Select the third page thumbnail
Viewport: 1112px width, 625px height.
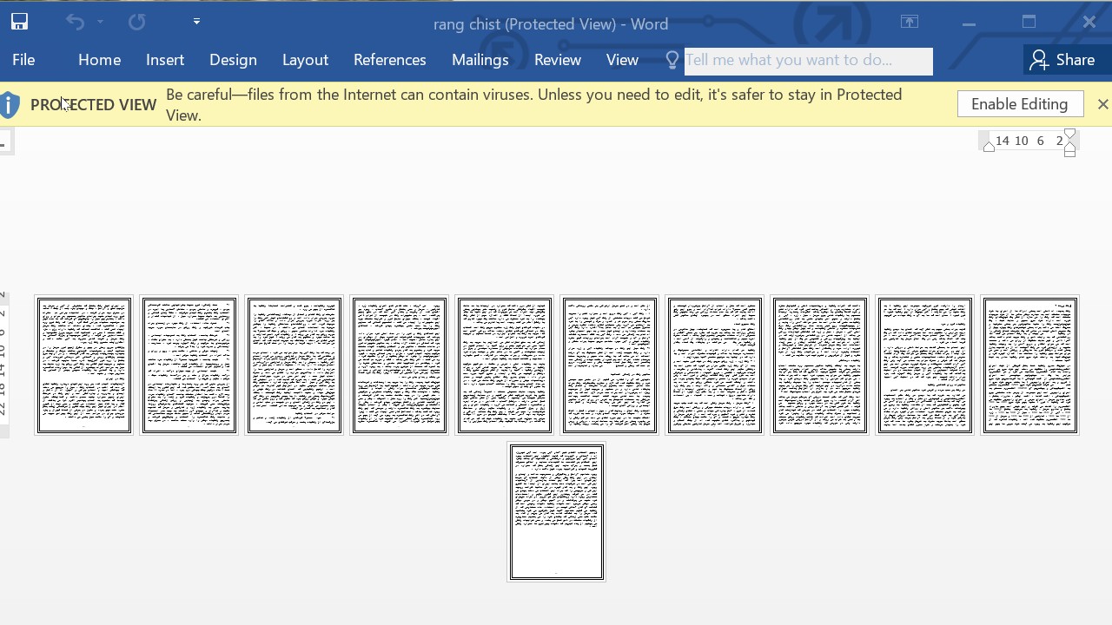coord(294,365)
